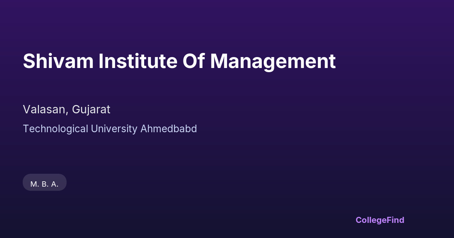Screen dimensions: 454x238
Task: Click the word Shivam in the title
Action: coord(58,61)
